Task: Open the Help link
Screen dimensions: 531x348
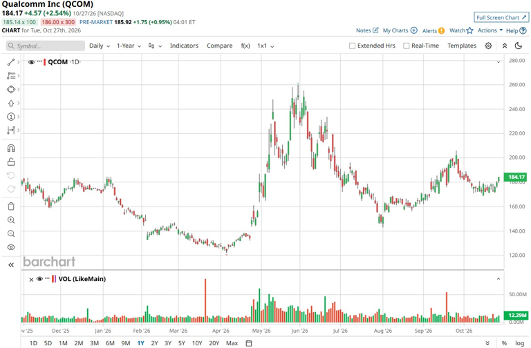Action: coord(516,31)
